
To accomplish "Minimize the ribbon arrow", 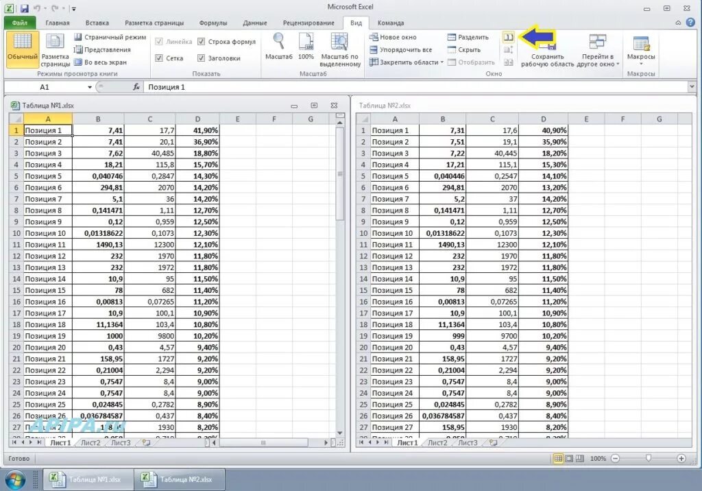I will click(678, 23).
